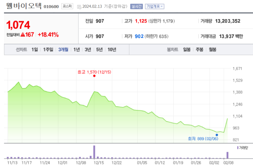Select the 5년 line chart tab
Viewport: 253px width, 167px height.
(x=99, y=50)
